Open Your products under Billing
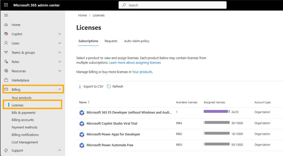283x156 pixels. 22,98
